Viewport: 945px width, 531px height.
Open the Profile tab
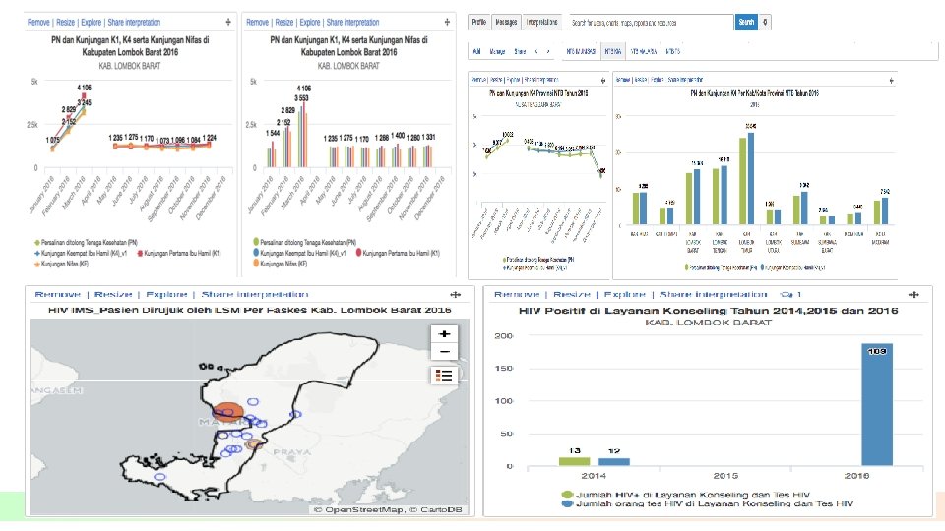[x=479, y=23]
